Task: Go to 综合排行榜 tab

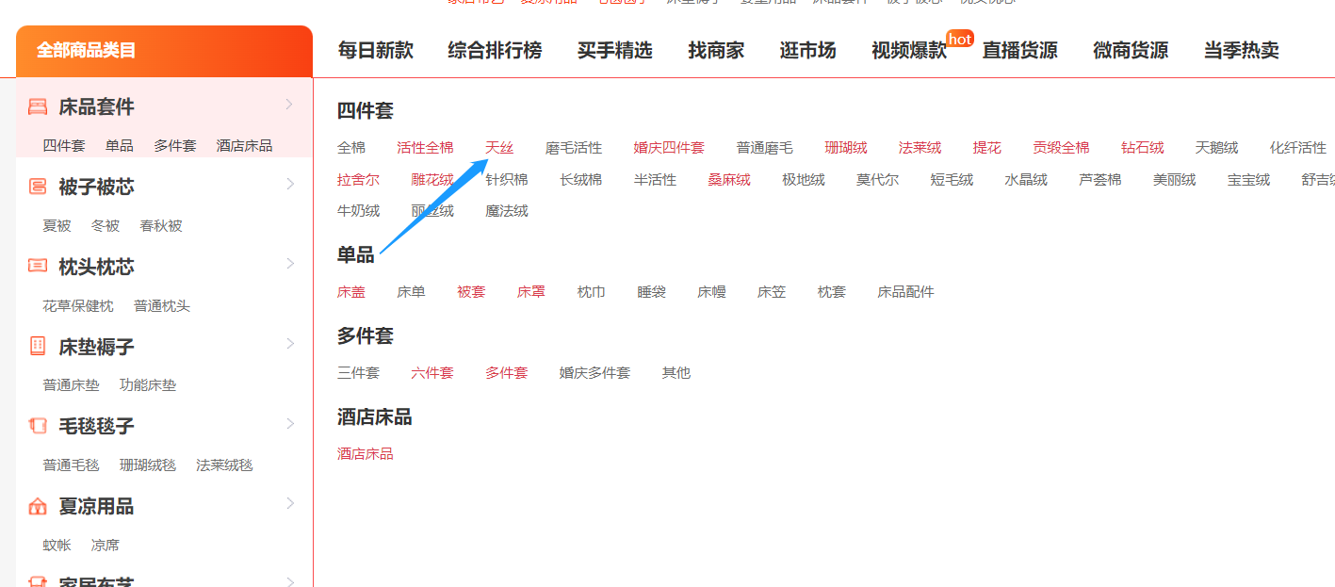Action: 495,51
